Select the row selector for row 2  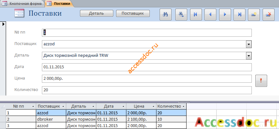[3, 119]
